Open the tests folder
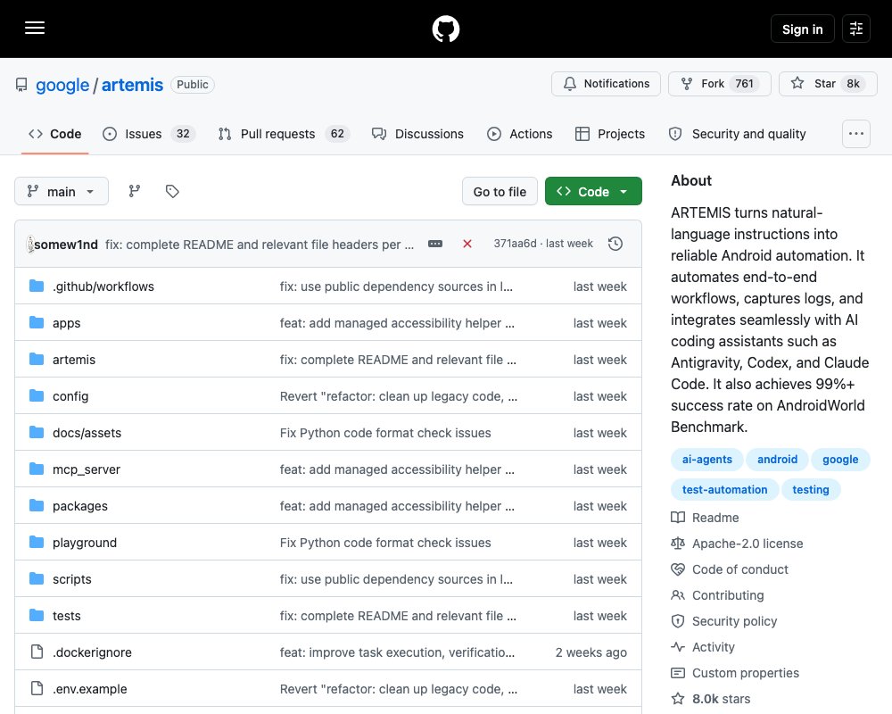 tap(67, 616)
